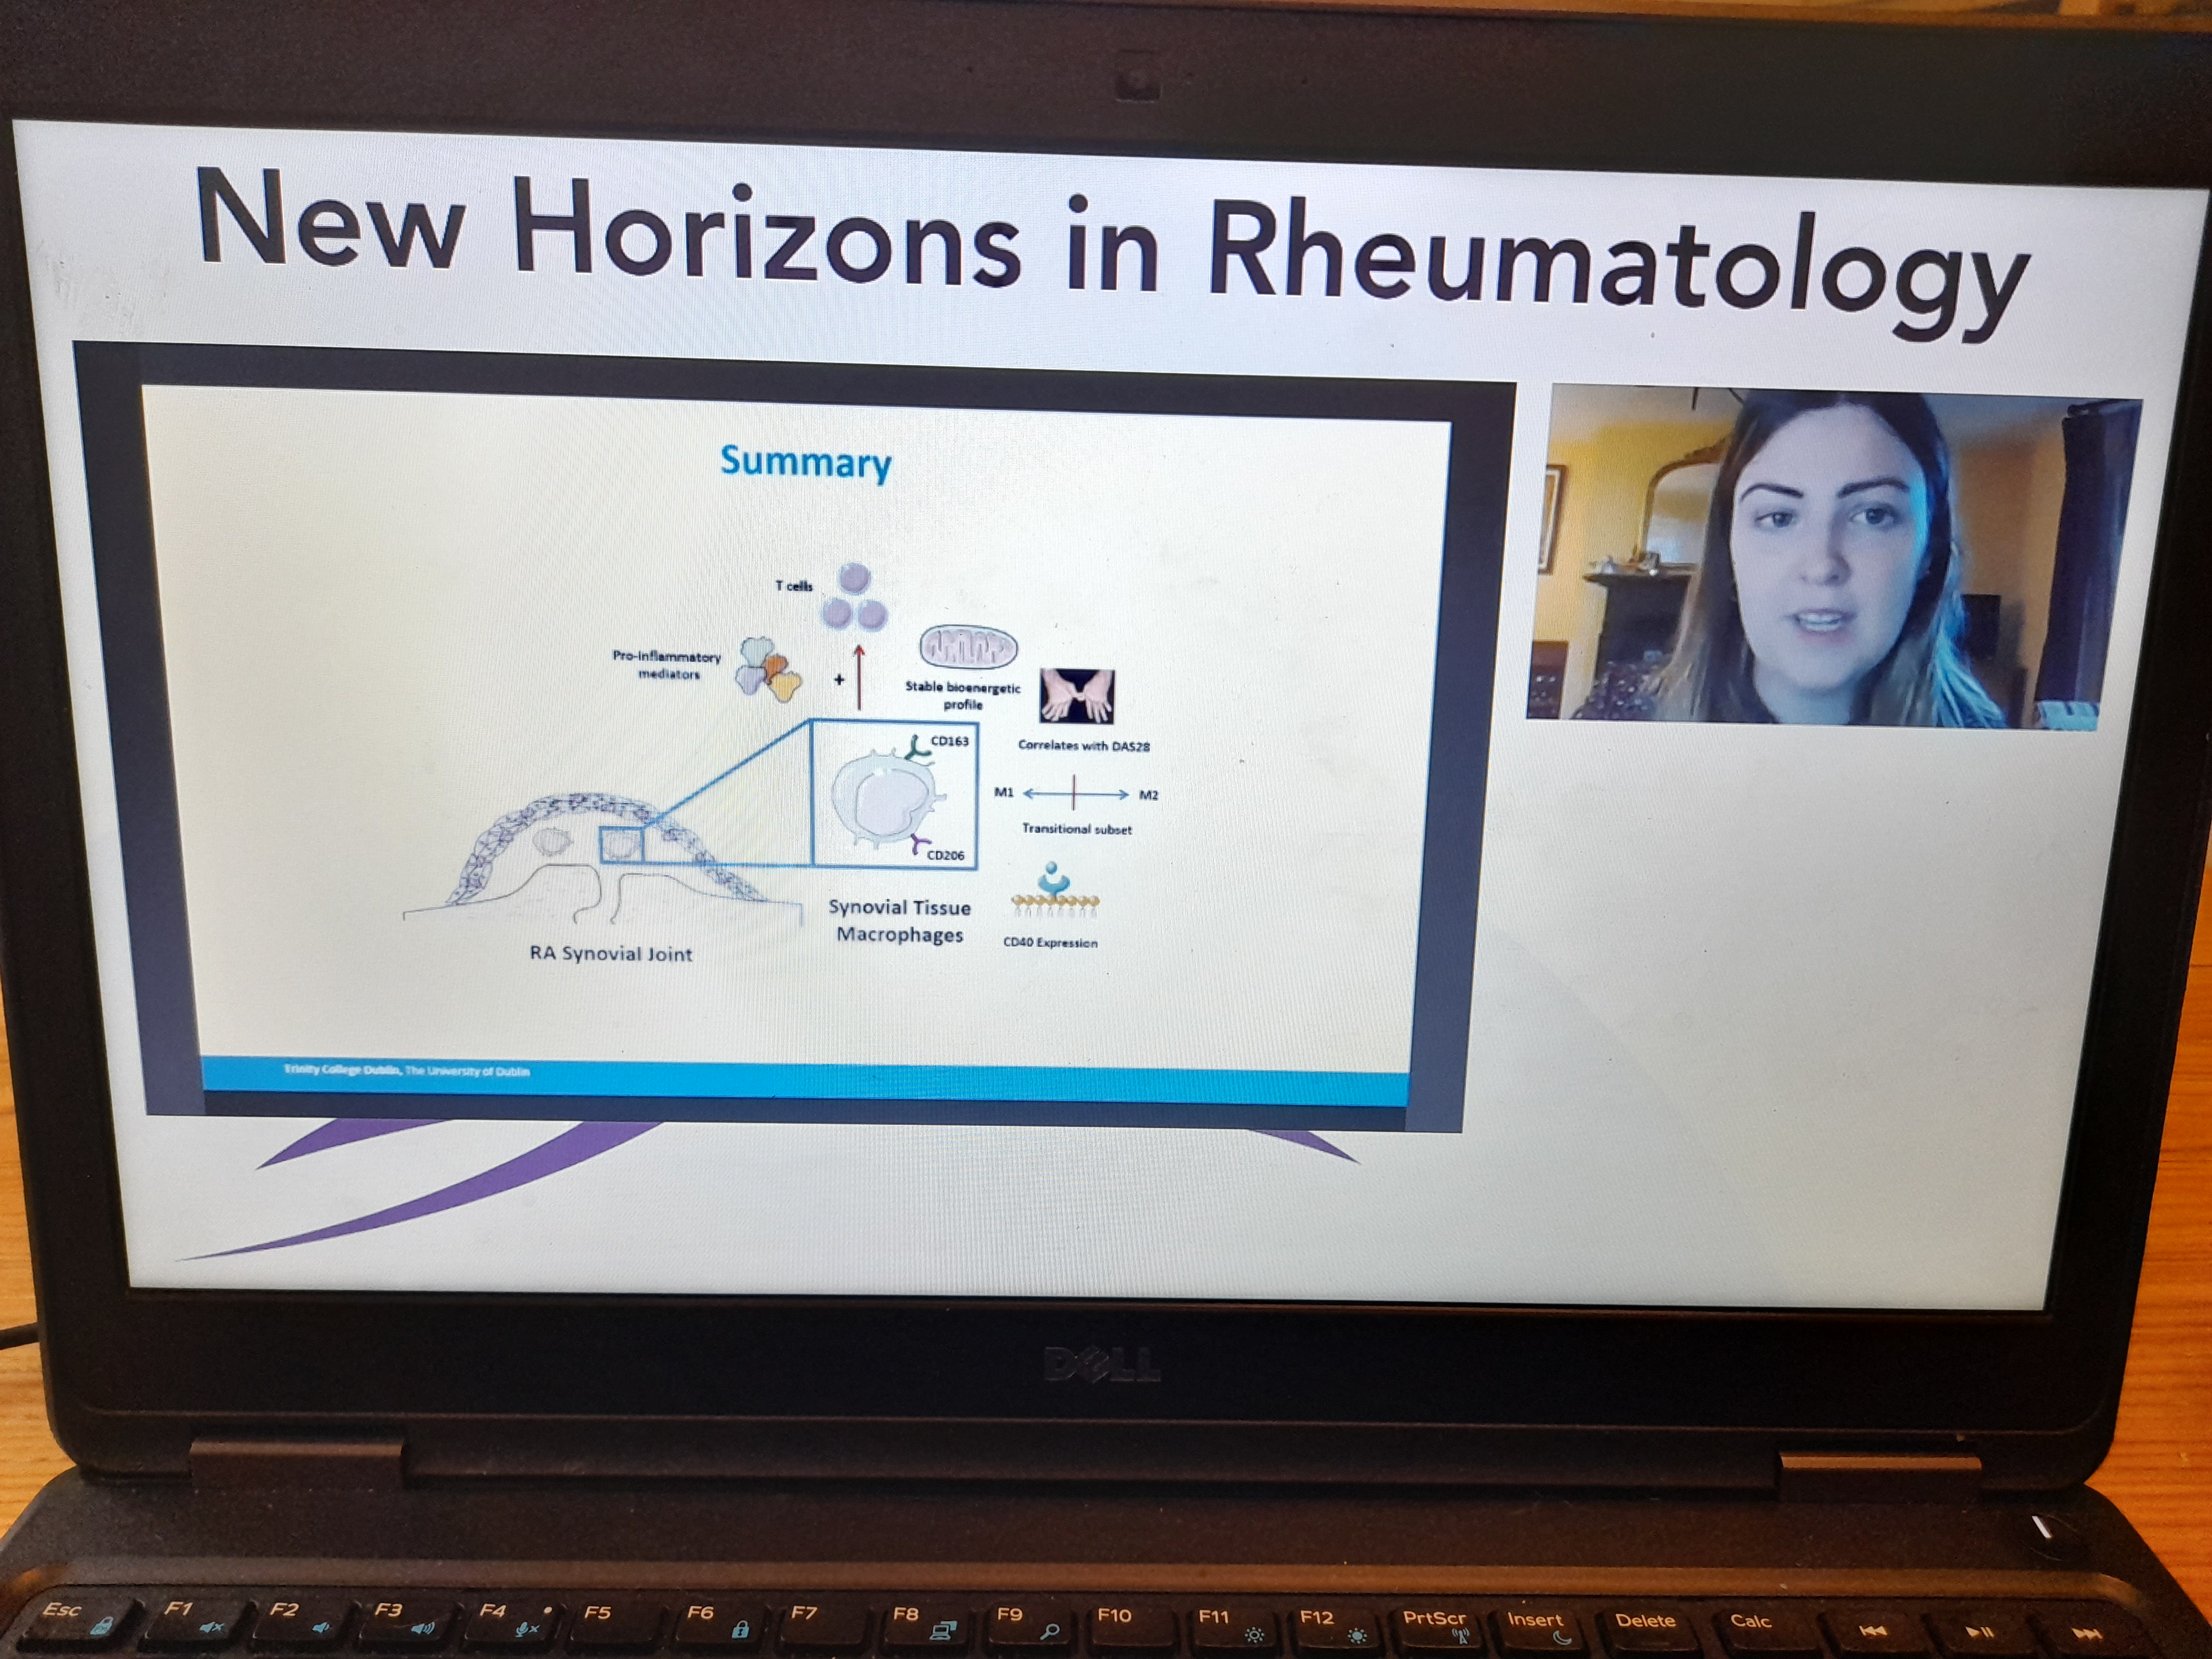The image size is (2212, 1659).
Task: Click the RA Synovial Joint label
Action: click(x=610, y=954)
